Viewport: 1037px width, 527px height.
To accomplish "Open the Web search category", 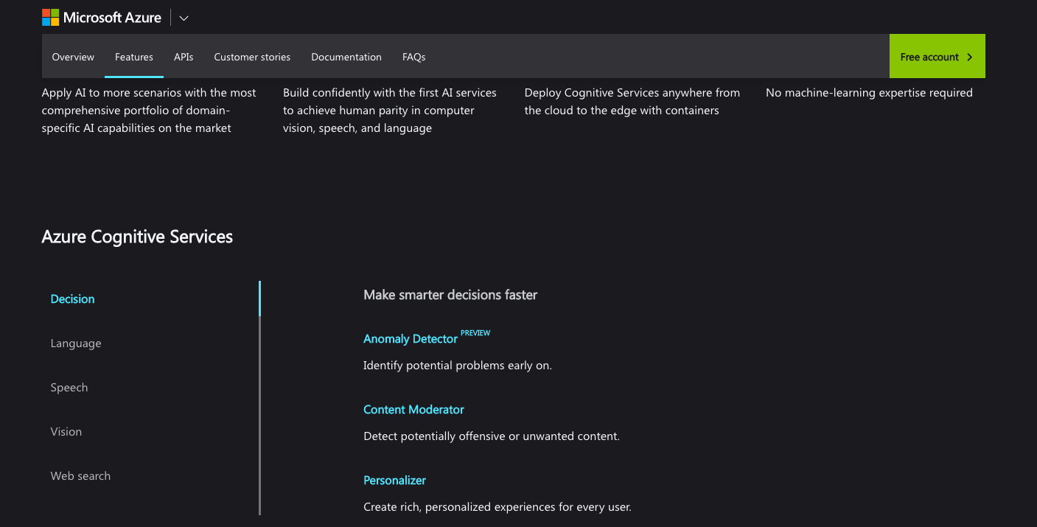I will click(x=80, y=476).
